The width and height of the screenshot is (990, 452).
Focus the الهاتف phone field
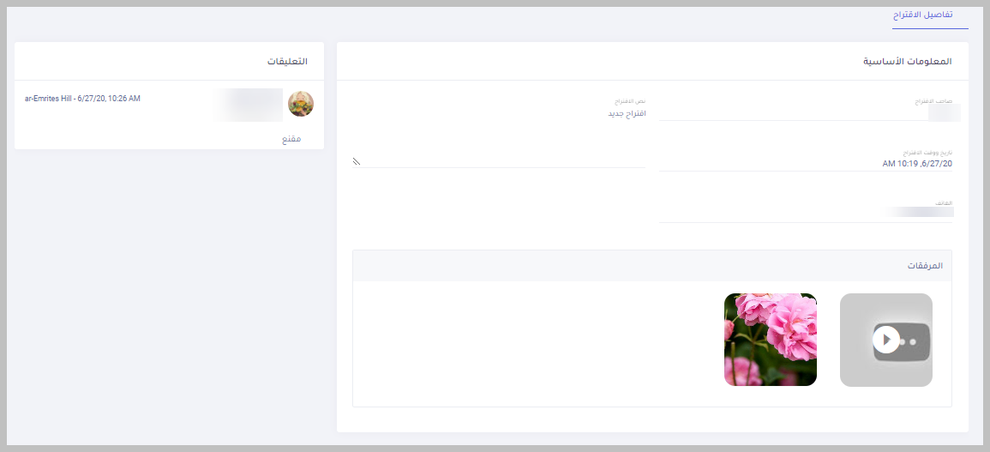[806, 212]
